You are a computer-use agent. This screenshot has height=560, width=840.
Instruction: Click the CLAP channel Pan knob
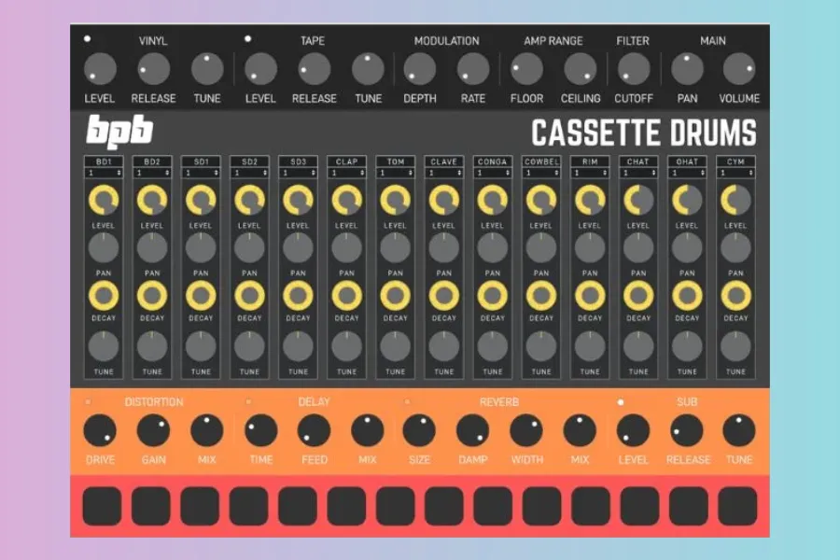[x=346, y=248]
